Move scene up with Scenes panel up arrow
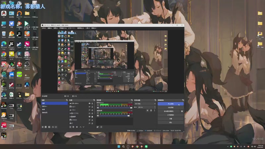Image resolution: width=265 pixels, height=149 pixels. (53, 127)
